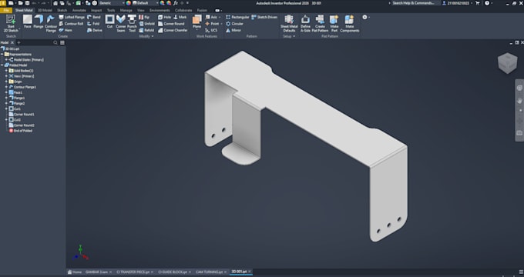Open the model browser hamburger menu

pyautogui.click(x=62, y=43)
